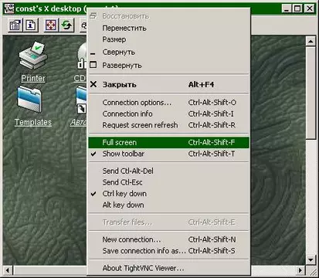This screenshot has width=319, height=278.
Task: Click the full screen toolbar icon
Action: (51, 25)
